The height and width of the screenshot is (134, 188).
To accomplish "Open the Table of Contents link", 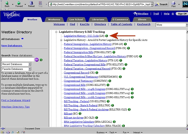I will (x=121, y=24).
